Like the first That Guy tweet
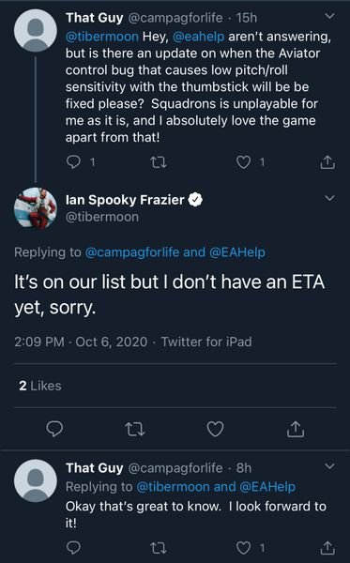 pos(243,162)
